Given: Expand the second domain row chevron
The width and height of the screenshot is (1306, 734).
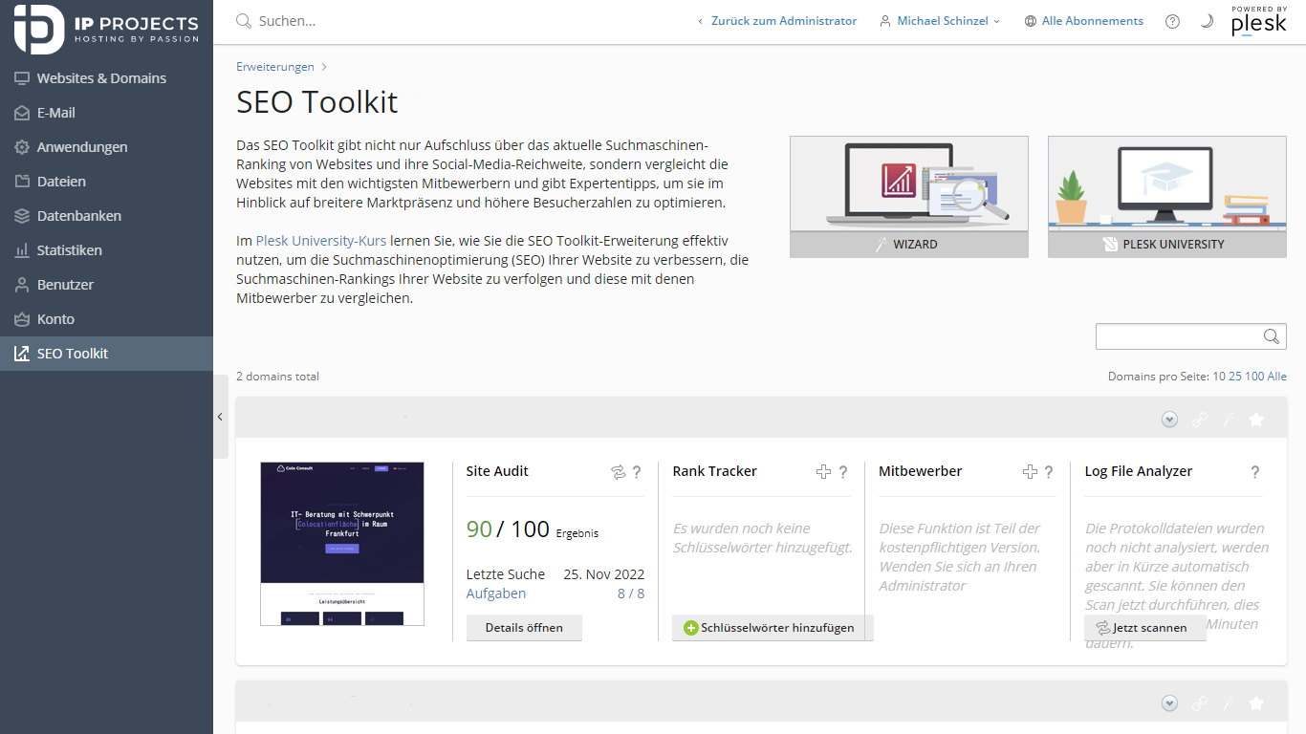Looking at the screenshot, I should pos(1169,702).
